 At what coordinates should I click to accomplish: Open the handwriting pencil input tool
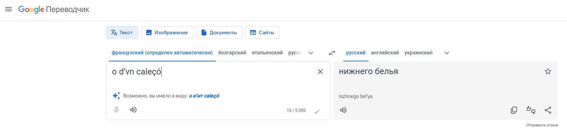coord(317,112)
